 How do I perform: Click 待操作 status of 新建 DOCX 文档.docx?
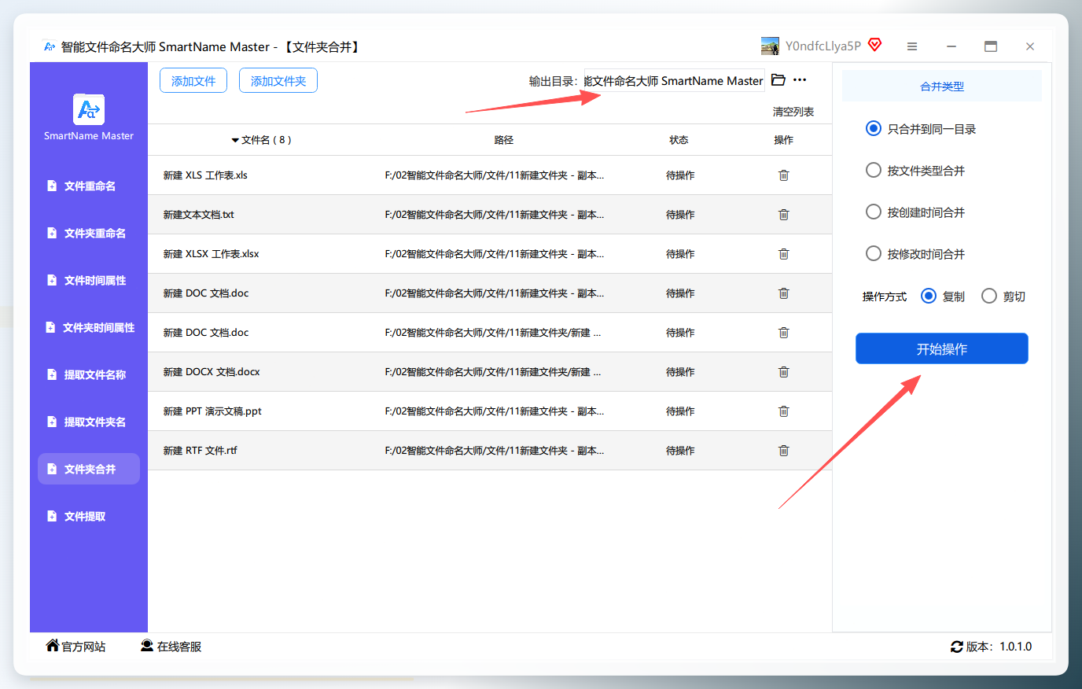680,372
